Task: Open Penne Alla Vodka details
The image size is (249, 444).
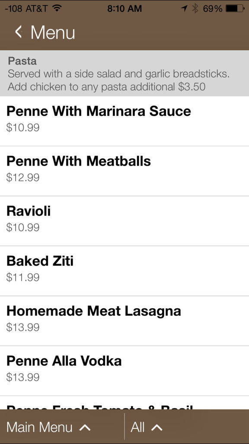Action: coord(124,371)
